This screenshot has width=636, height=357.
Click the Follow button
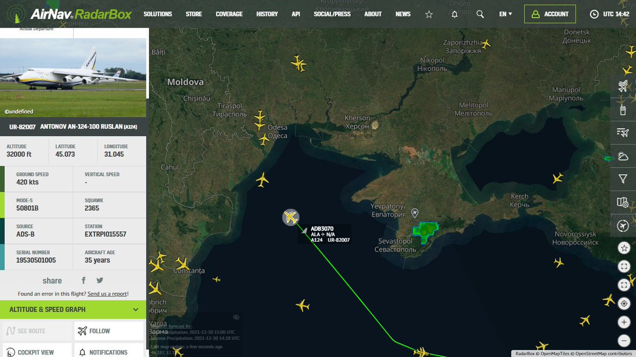[x=109, y=331]
